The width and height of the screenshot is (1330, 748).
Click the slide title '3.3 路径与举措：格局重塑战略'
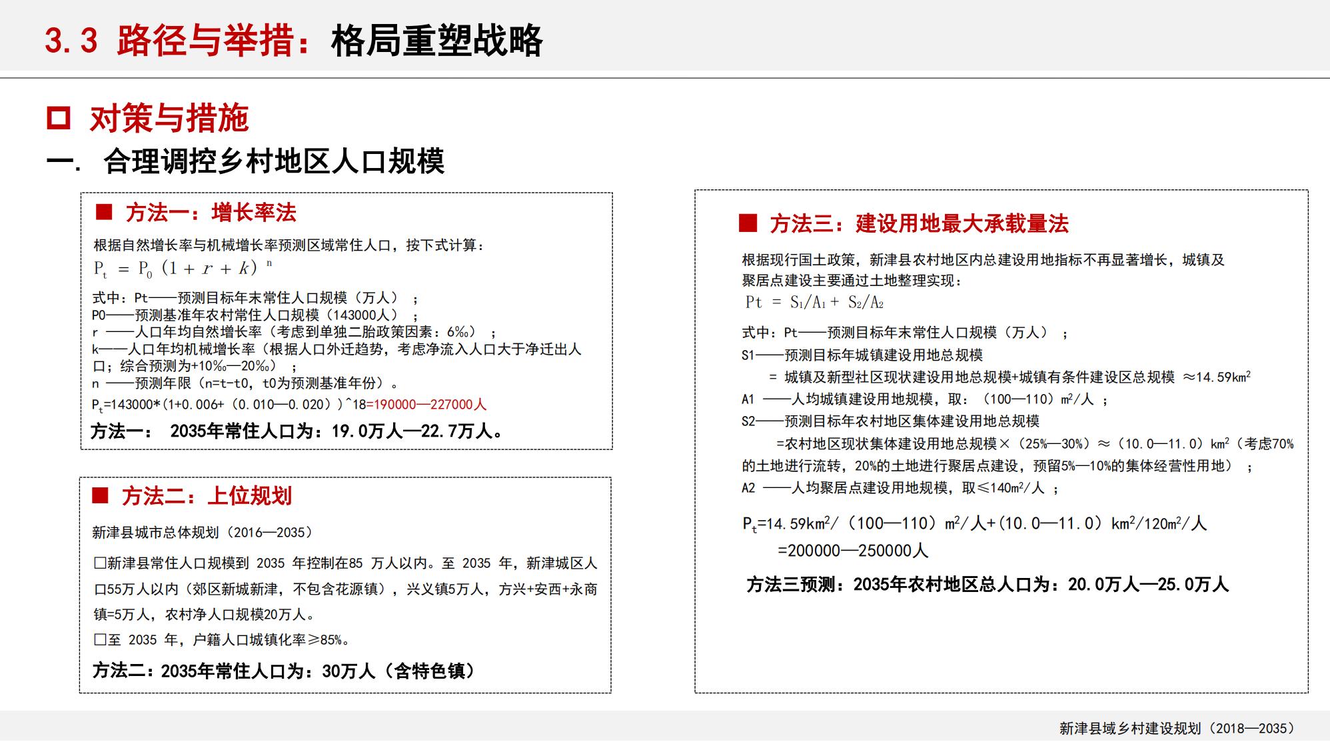click(293, 40)
